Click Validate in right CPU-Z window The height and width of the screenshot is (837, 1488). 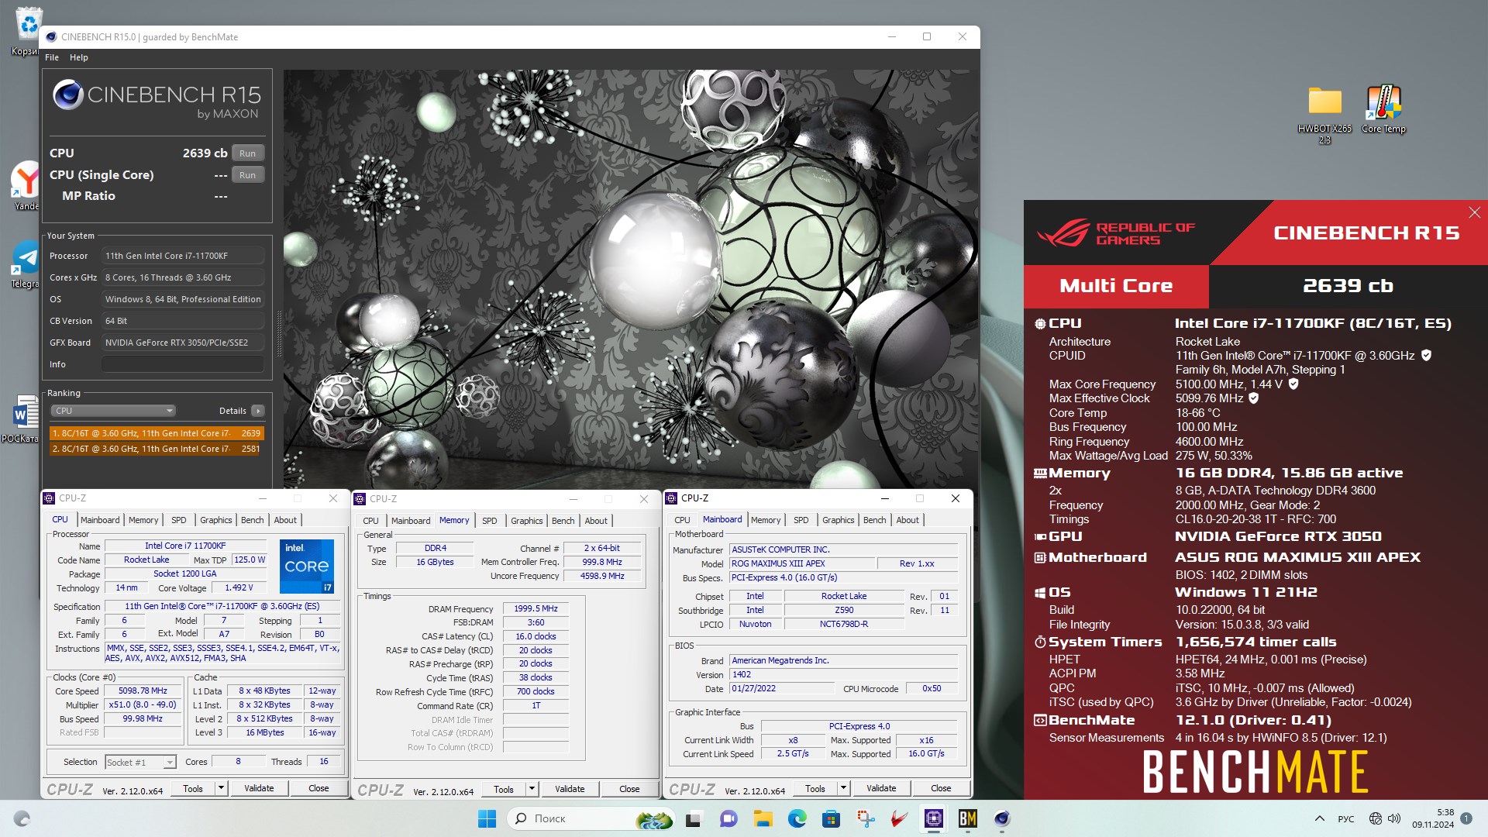click(x=881, y=788)
